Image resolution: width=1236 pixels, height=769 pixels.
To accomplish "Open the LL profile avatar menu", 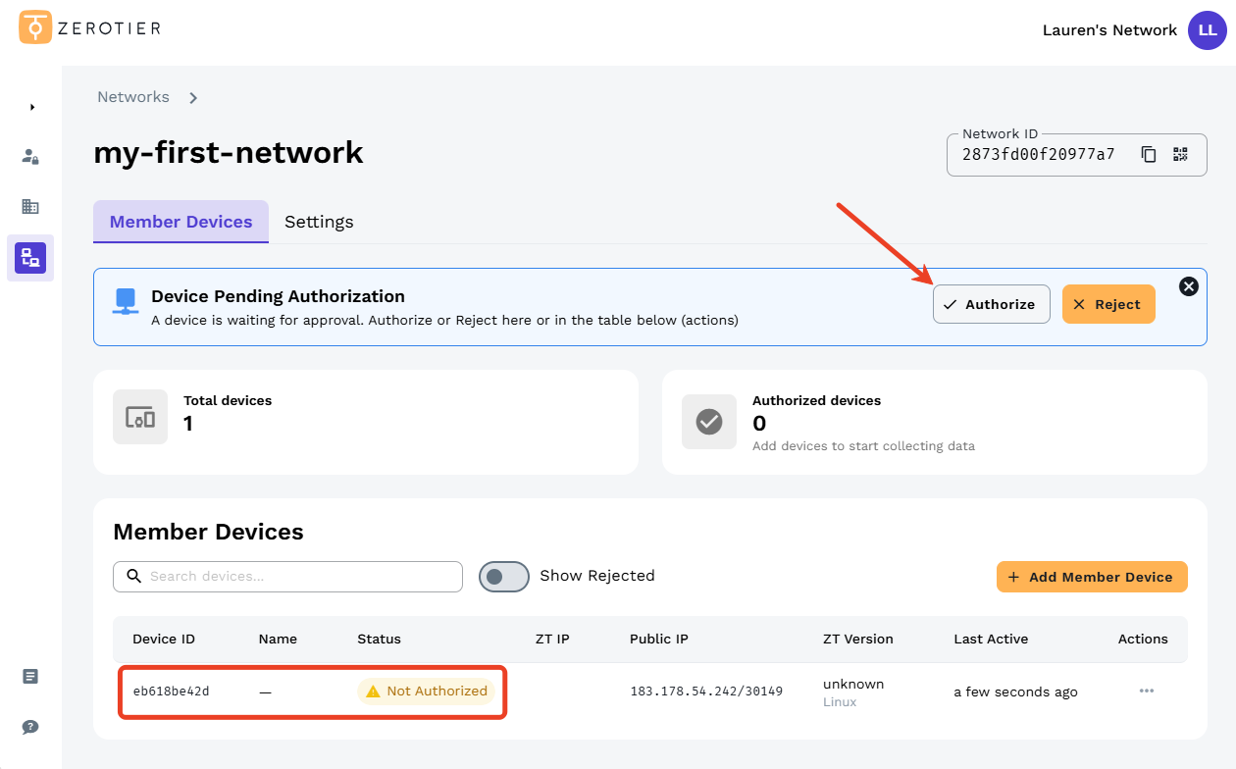I will click(1208, 30).
